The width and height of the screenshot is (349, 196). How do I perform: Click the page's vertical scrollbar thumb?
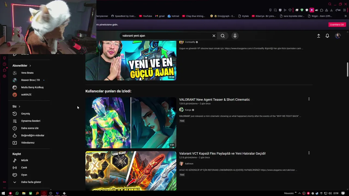(347, 69)
